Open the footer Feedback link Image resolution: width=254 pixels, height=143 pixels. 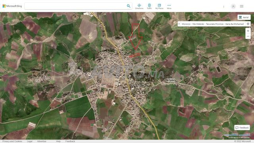click(70, 141)
